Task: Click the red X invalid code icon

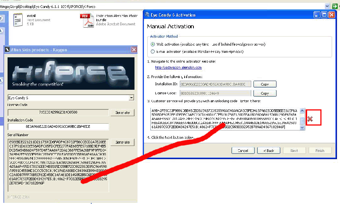Action: 310,119
